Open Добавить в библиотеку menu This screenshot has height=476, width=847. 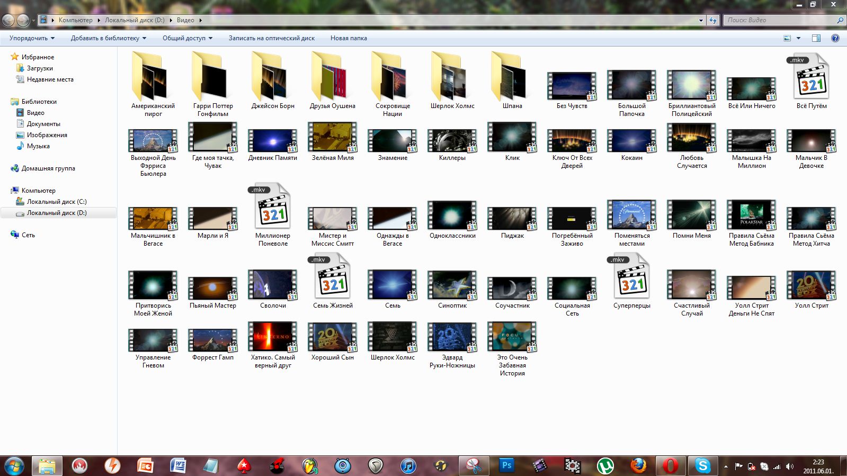(108, 38)
